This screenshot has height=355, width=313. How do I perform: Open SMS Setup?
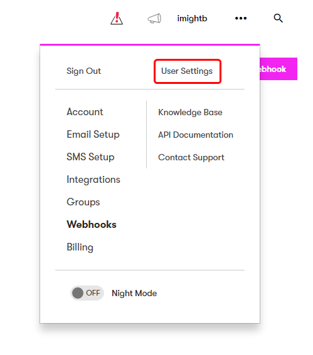coord(90,157)
